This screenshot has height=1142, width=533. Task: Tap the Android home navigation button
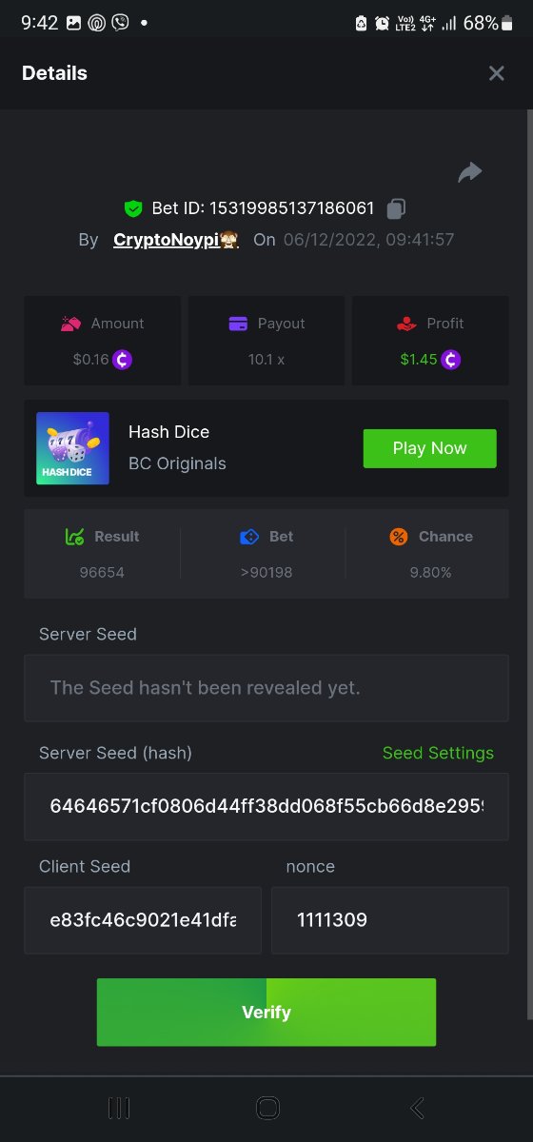(x=267, y=1108)
